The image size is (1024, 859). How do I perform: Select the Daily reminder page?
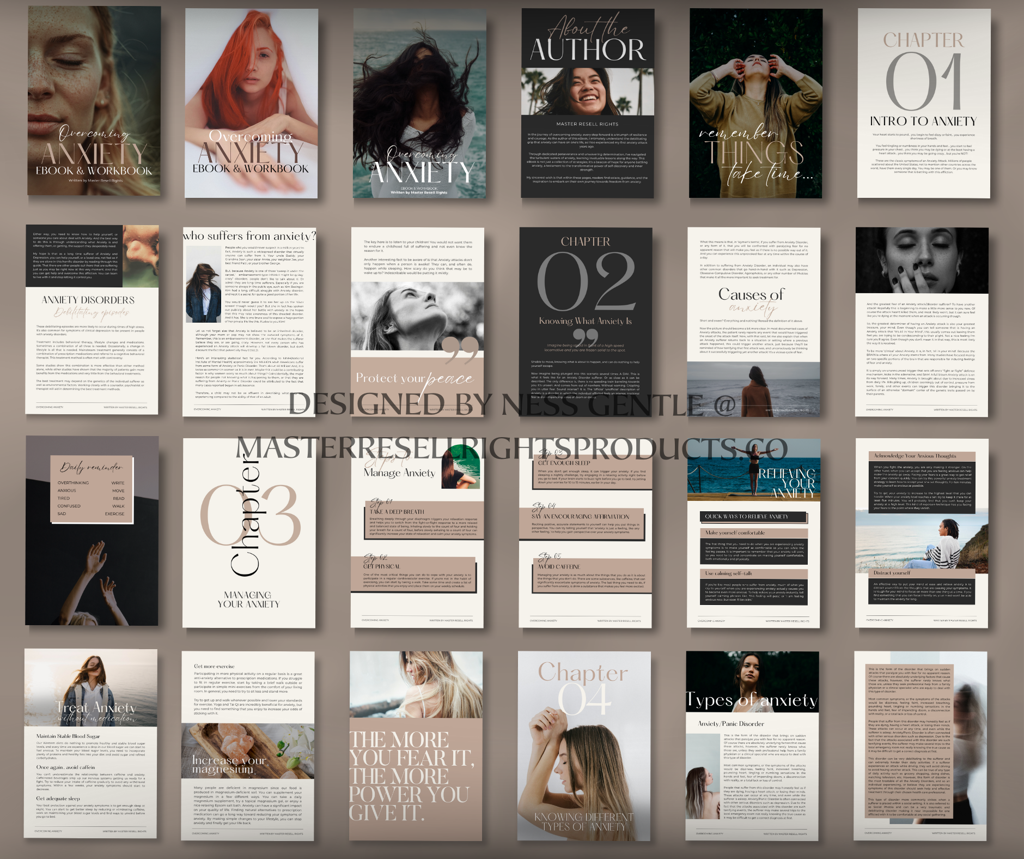tap(92, 530)
